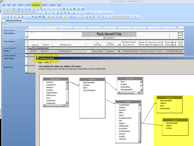194x146 pixels.
Task: Select the RptLiteralsTitle field in Page Header
Action: pos(109,34)
